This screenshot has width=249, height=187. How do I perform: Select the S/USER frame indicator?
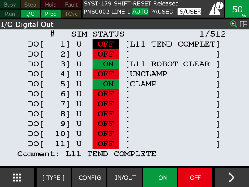189,12
